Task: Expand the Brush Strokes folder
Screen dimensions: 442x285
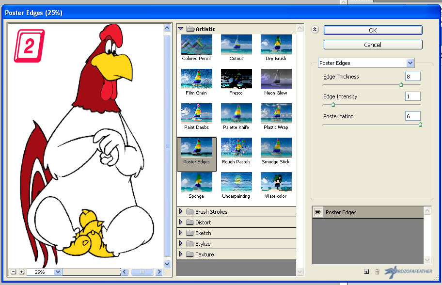Action: [181, 211]
